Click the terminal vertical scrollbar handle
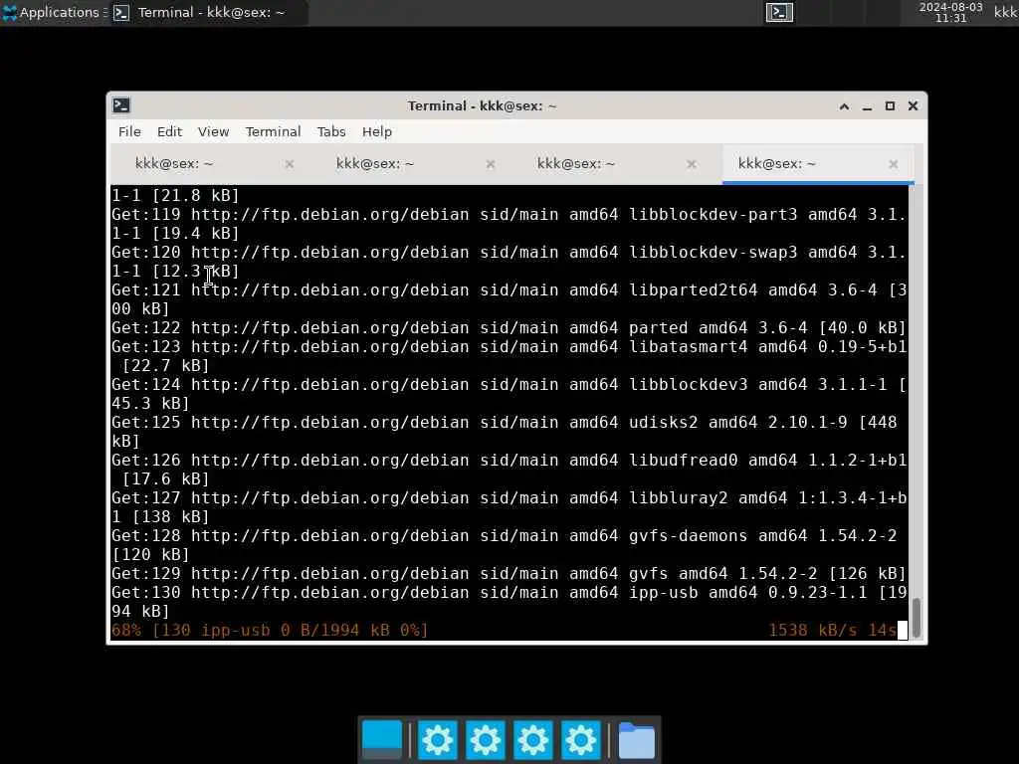This screenshot has width=1019, height=764. click(x=917, y=617)
